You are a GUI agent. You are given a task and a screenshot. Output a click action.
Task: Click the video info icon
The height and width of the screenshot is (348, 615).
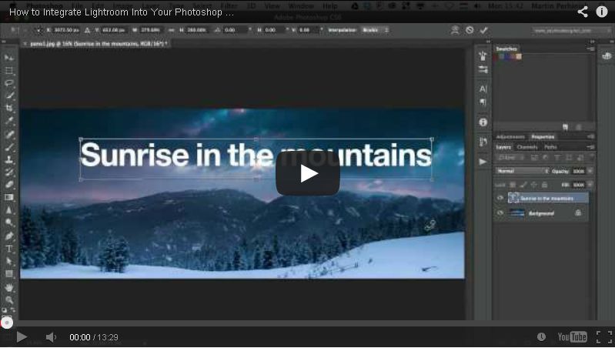[x=602, y=12]
